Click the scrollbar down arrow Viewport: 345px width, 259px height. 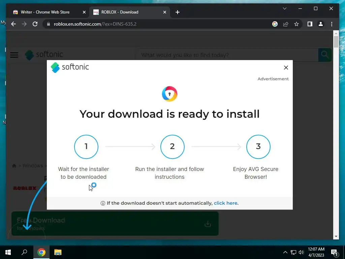[336, 236]
